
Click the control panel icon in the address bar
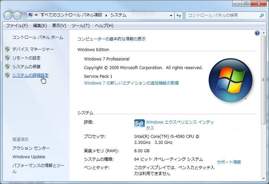(30, 15)
